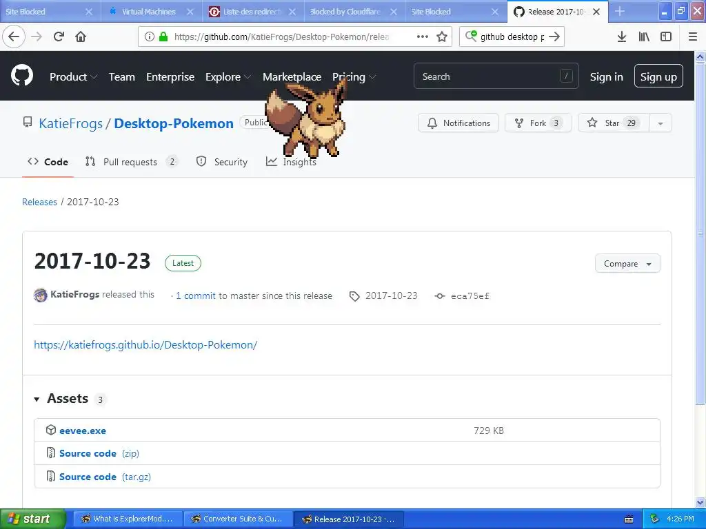This screenshot has height=529, width=706.
Task: Reload the current page
Action: [59, 37]
